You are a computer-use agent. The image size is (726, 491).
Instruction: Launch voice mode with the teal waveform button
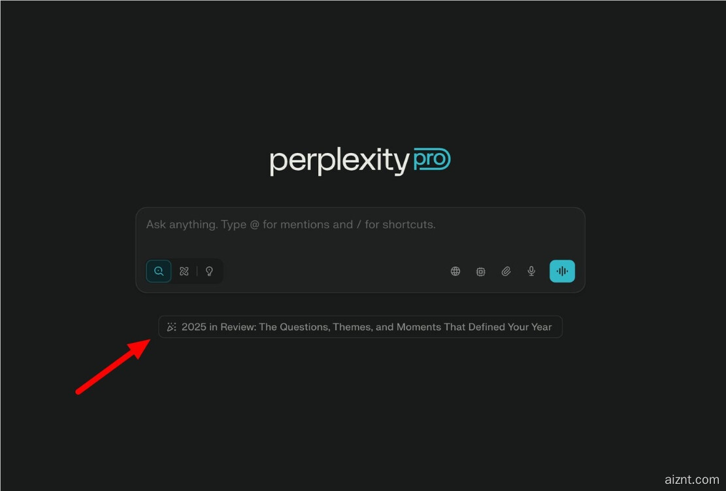[x=562, y=271]
